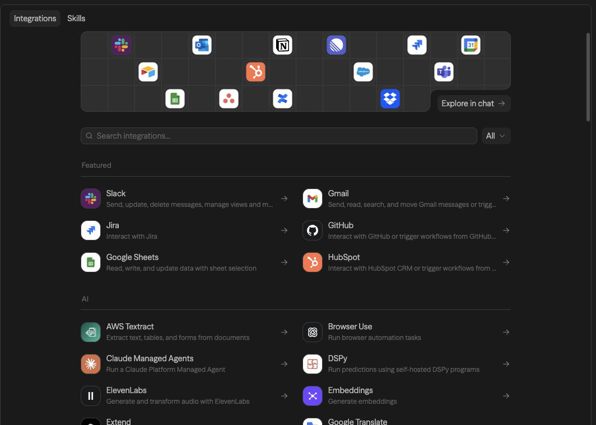Click the Google Translate title
596x425 pixels.
[357, 421]
